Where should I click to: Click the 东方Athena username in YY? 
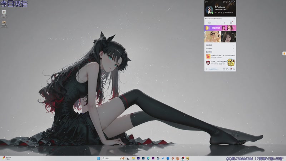tap(220, 7)
